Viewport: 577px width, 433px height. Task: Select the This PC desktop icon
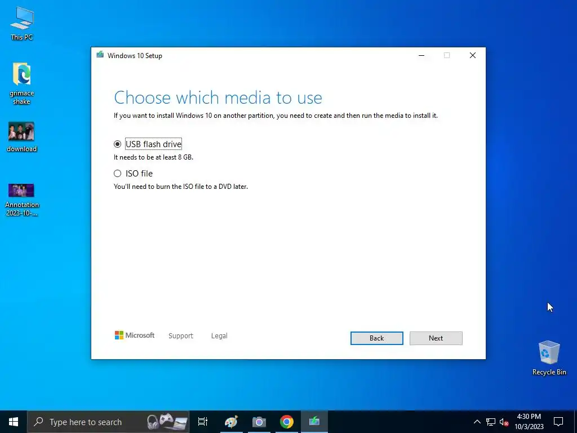pyautogui.click(x=22, y=24)
